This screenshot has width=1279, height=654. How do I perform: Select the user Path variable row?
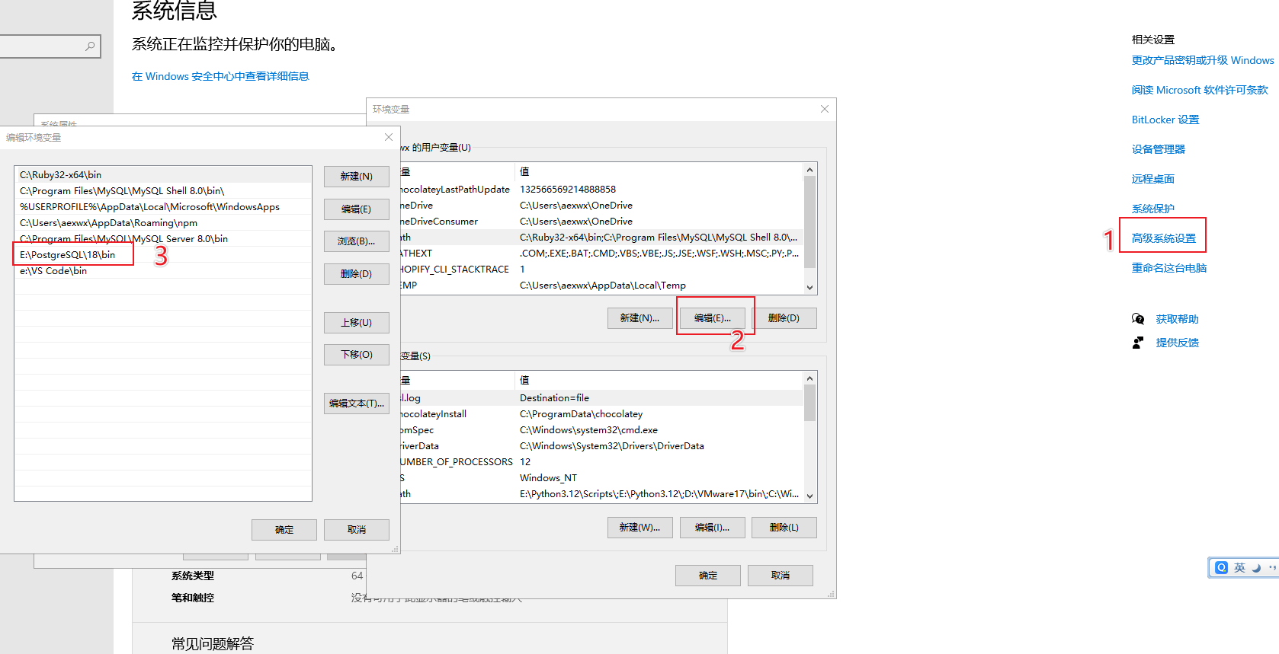click(x=601, y=238)
